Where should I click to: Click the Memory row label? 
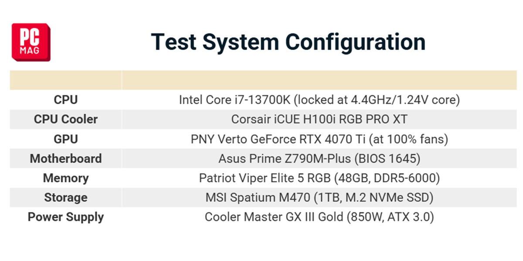click(66, 178)
